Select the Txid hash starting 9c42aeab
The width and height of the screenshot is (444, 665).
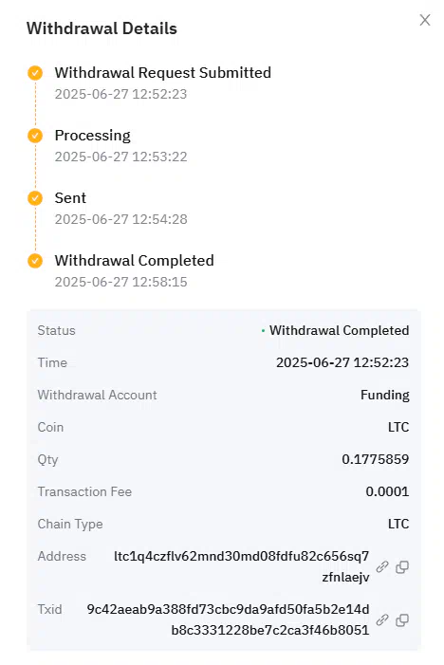pos(228,619)
